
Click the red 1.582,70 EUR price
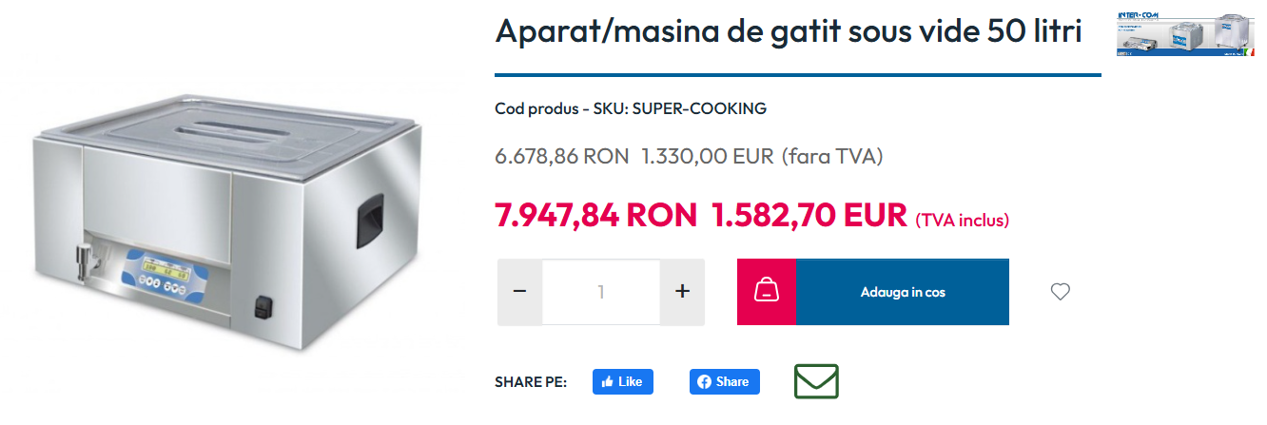tap(809, 215)
